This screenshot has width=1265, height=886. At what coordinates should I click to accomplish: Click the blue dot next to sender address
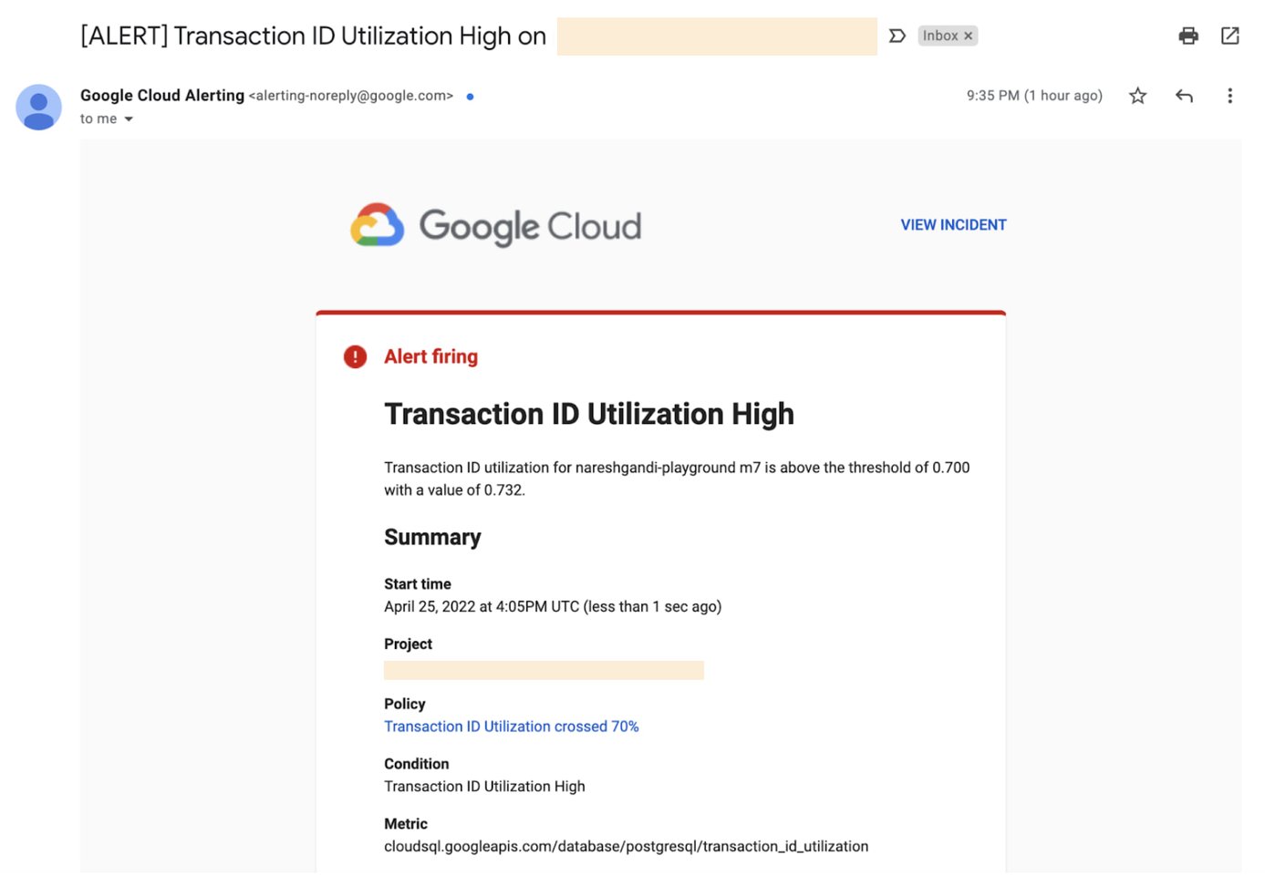click(x=470, y=97)
